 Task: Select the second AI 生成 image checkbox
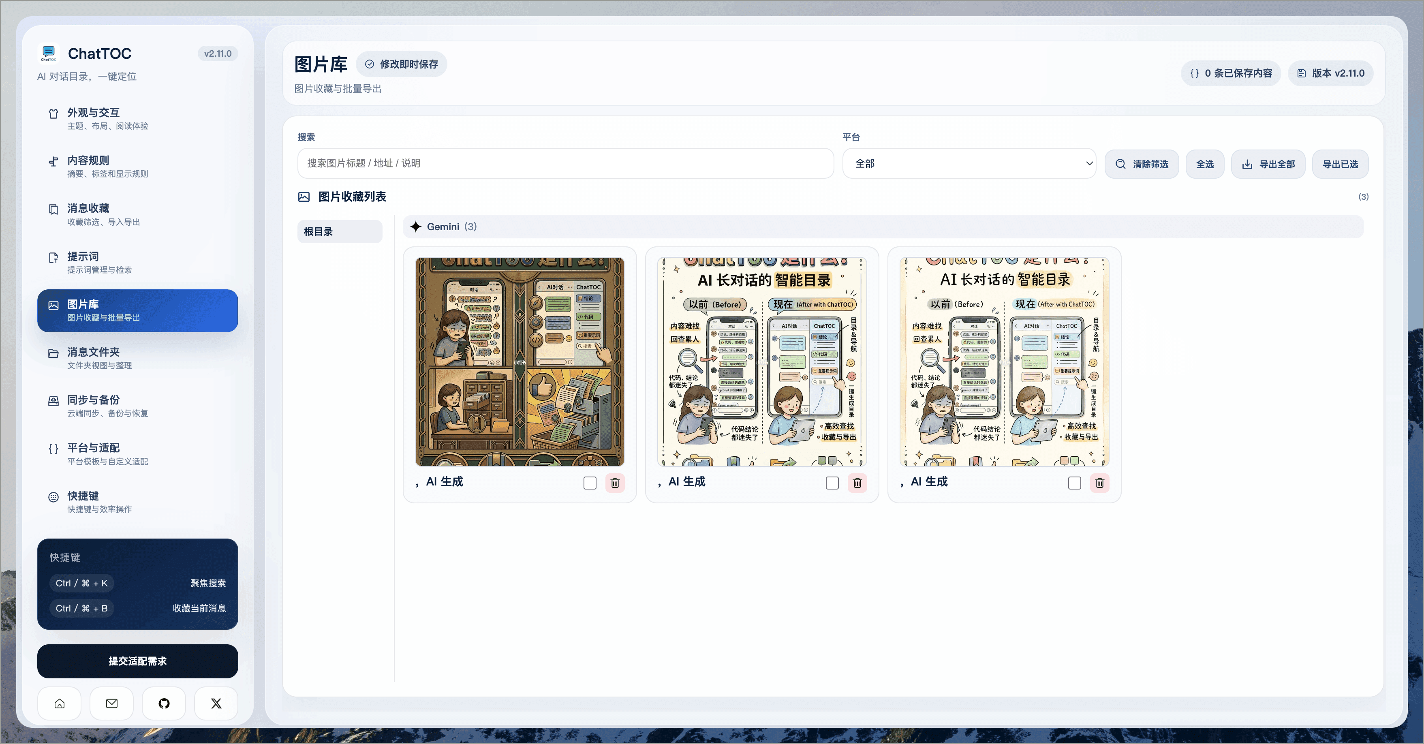coord(832,483)
